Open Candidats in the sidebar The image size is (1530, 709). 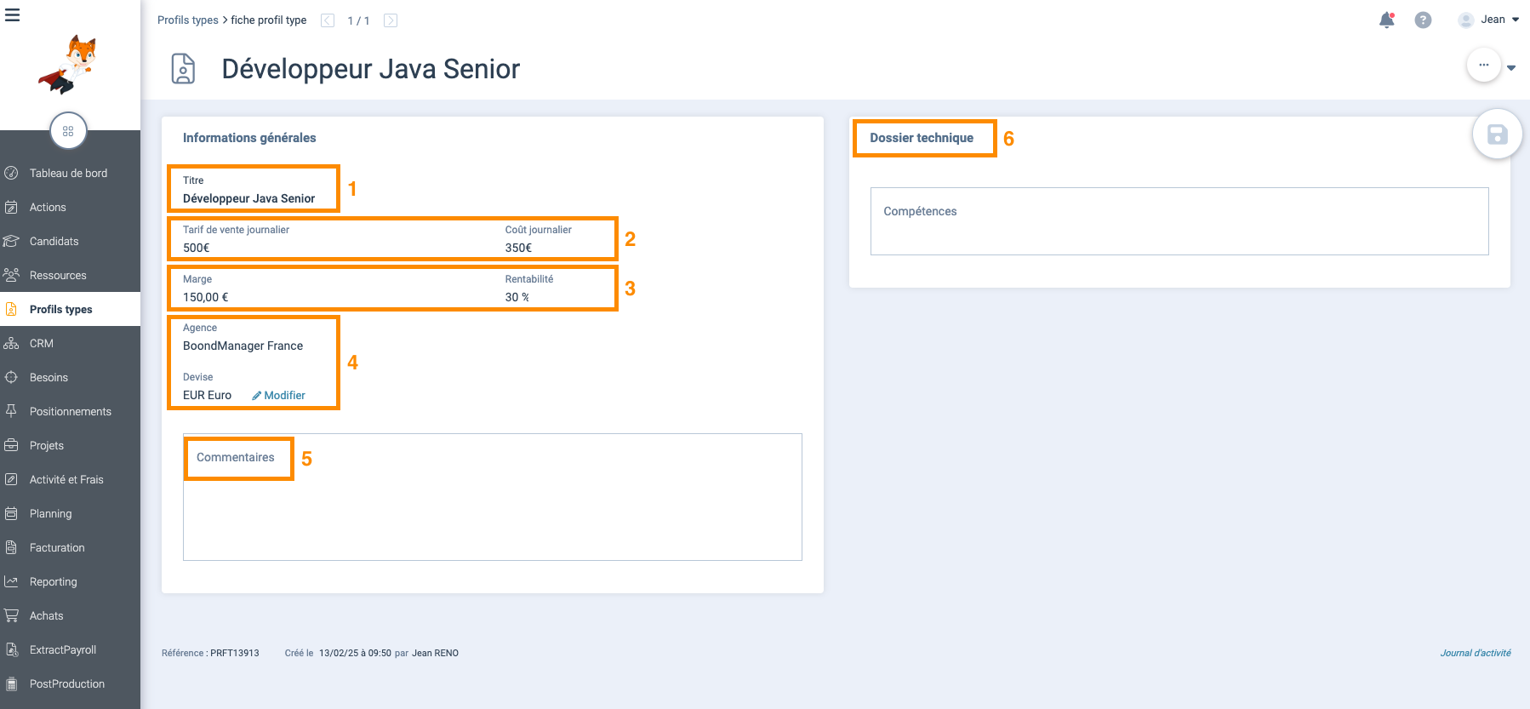(54, 242)
